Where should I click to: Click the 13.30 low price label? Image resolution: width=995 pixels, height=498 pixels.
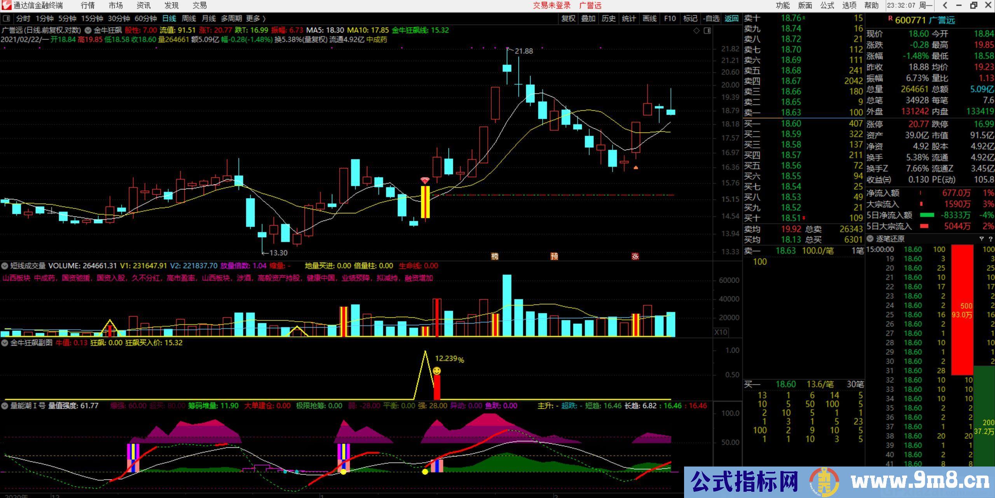click(278, 253)
